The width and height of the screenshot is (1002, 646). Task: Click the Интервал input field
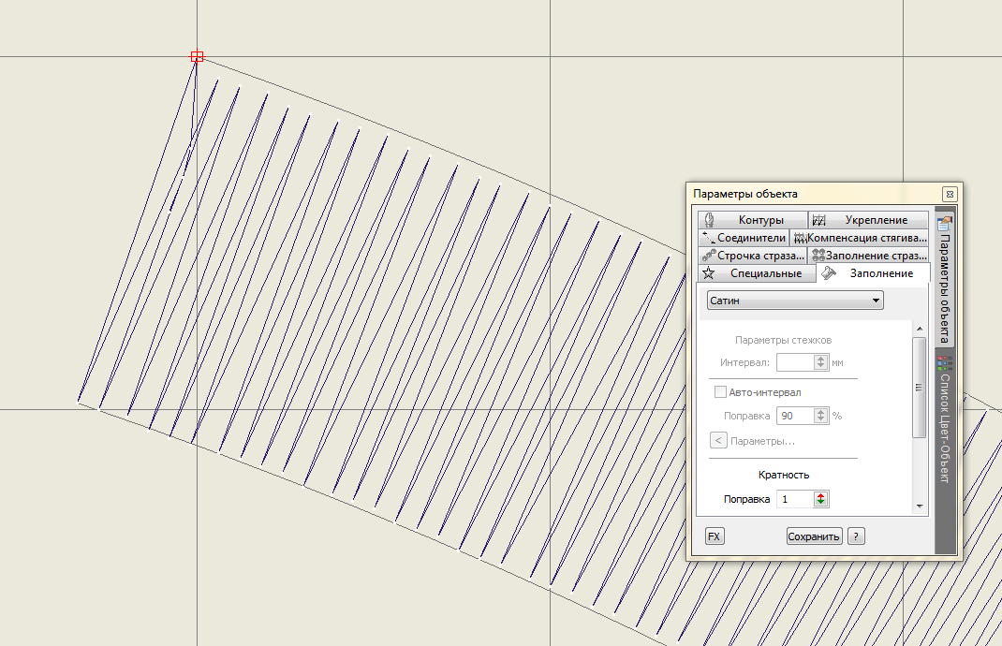(x=794, y=362)
